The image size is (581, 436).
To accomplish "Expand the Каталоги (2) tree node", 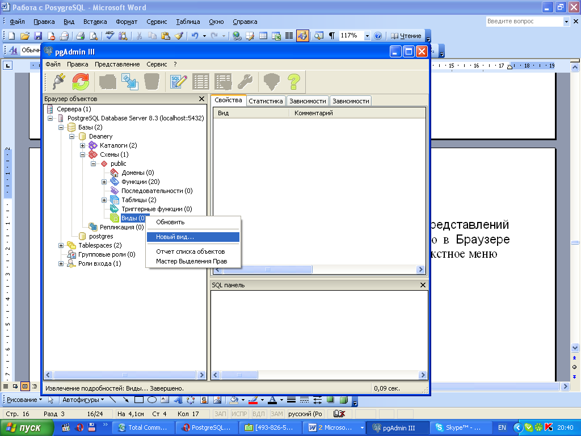I will coord(83,145).
